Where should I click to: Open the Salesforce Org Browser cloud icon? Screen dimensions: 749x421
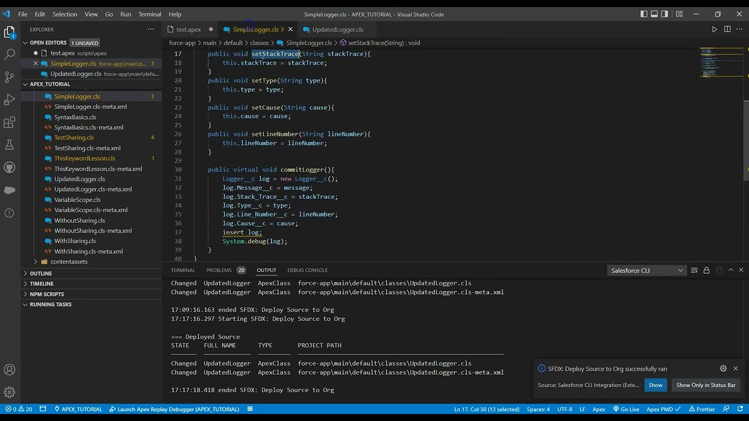(9, 191)
